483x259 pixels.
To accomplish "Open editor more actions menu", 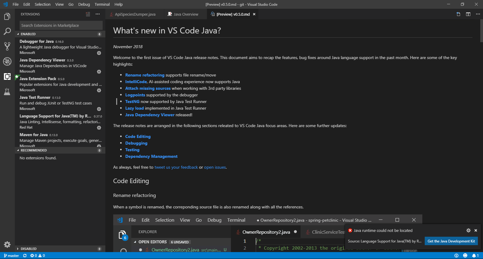I will (x=478, y=14).
